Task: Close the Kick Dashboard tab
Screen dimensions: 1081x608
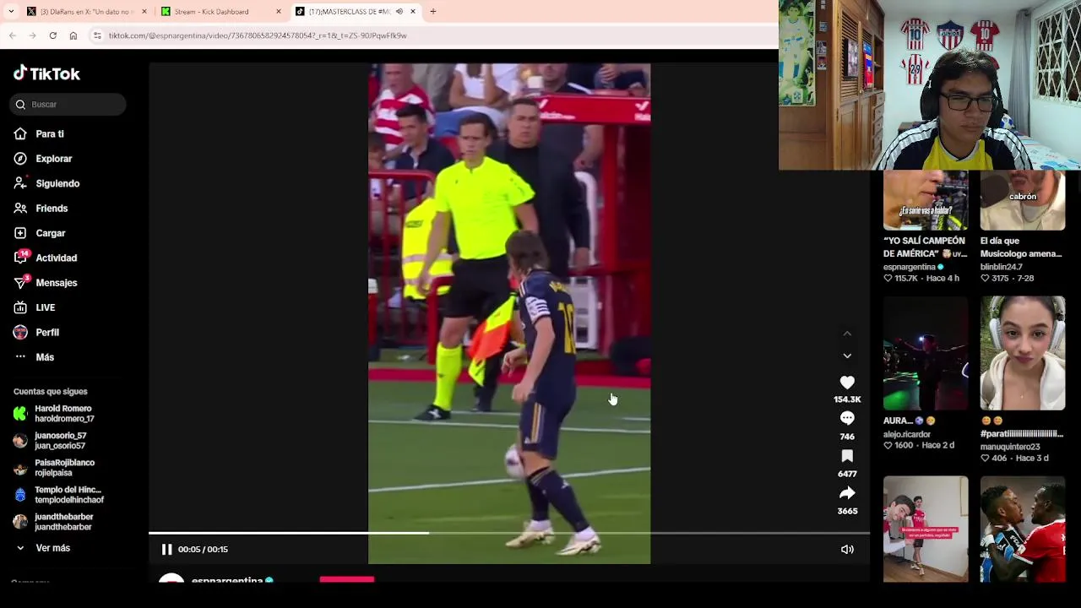Action: 279,12
